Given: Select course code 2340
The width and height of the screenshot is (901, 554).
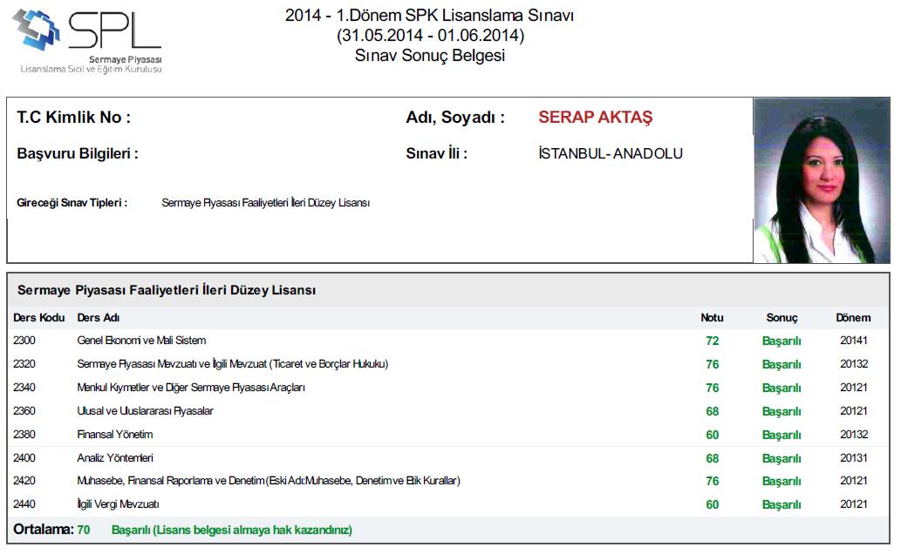Looking at the screenshot, I should click(24, 388).
